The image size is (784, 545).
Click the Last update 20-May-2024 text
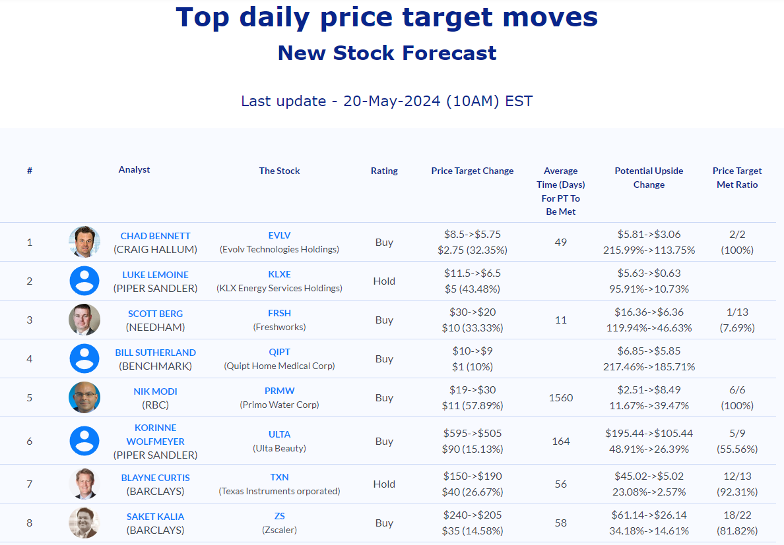click(x=387, y=101)
